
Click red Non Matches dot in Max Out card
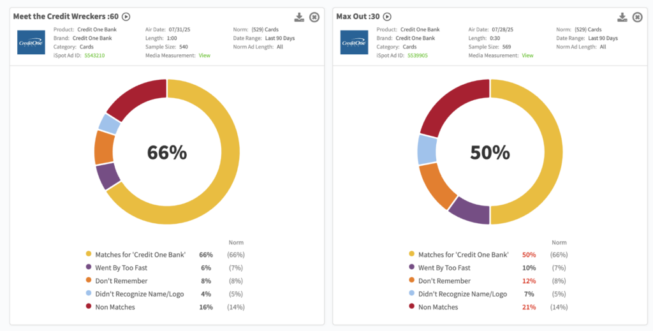[411, 307]
